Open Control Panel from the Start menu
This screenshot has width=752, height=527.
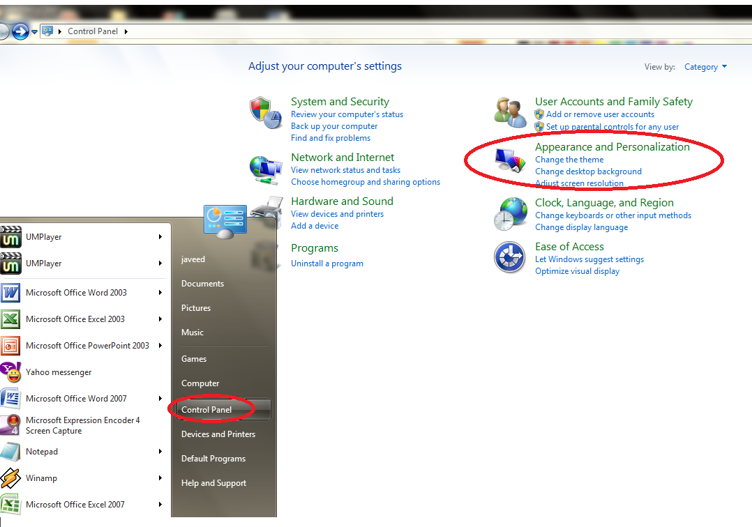[x=223, y=410]
